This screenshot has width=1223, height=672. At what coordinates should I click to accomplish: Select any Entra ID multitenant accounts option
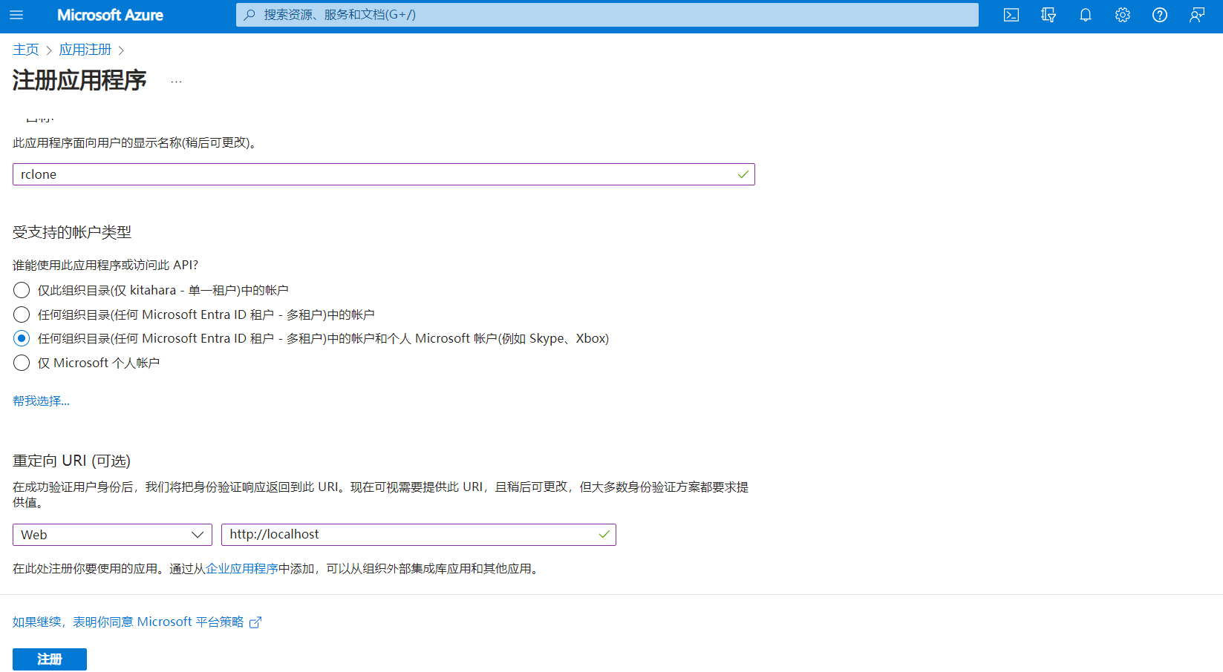22,314
